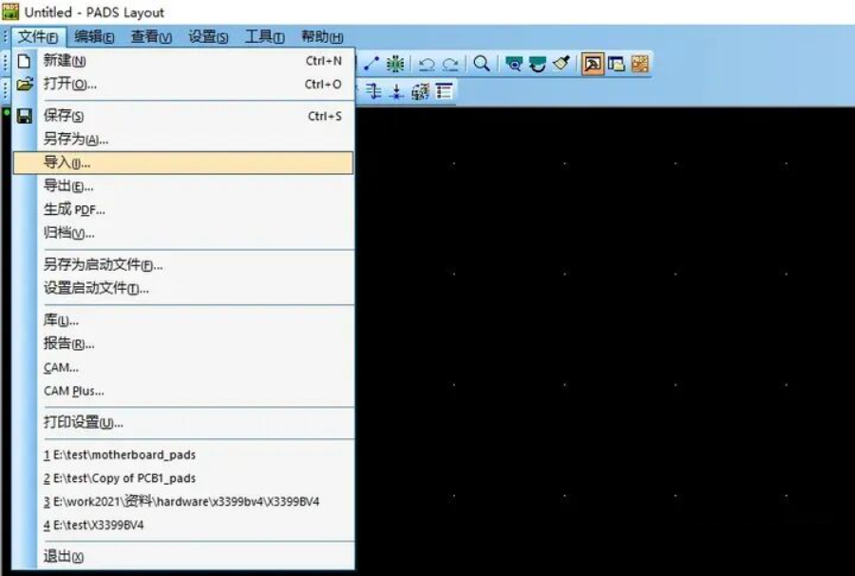Open recent file E:\test\motherboard_pads
Image resolution: width=855 pixels, height=576 pixels.
[120, 454]
